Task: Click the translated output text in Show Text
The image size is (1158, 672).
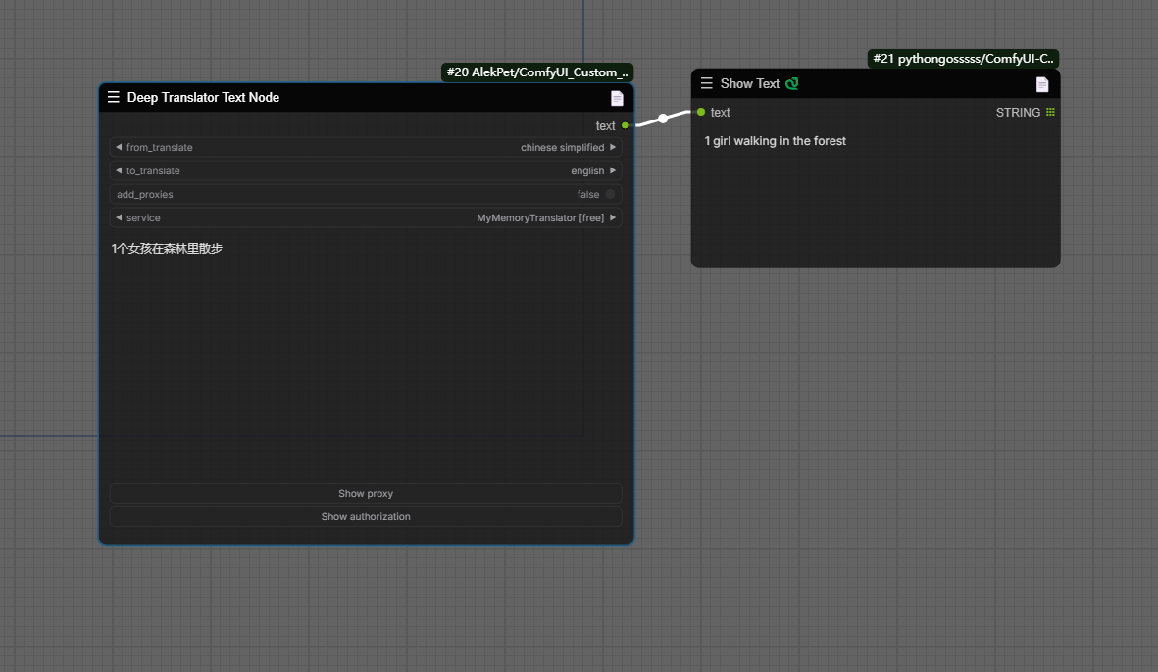Action: click(x=775, y=141)
